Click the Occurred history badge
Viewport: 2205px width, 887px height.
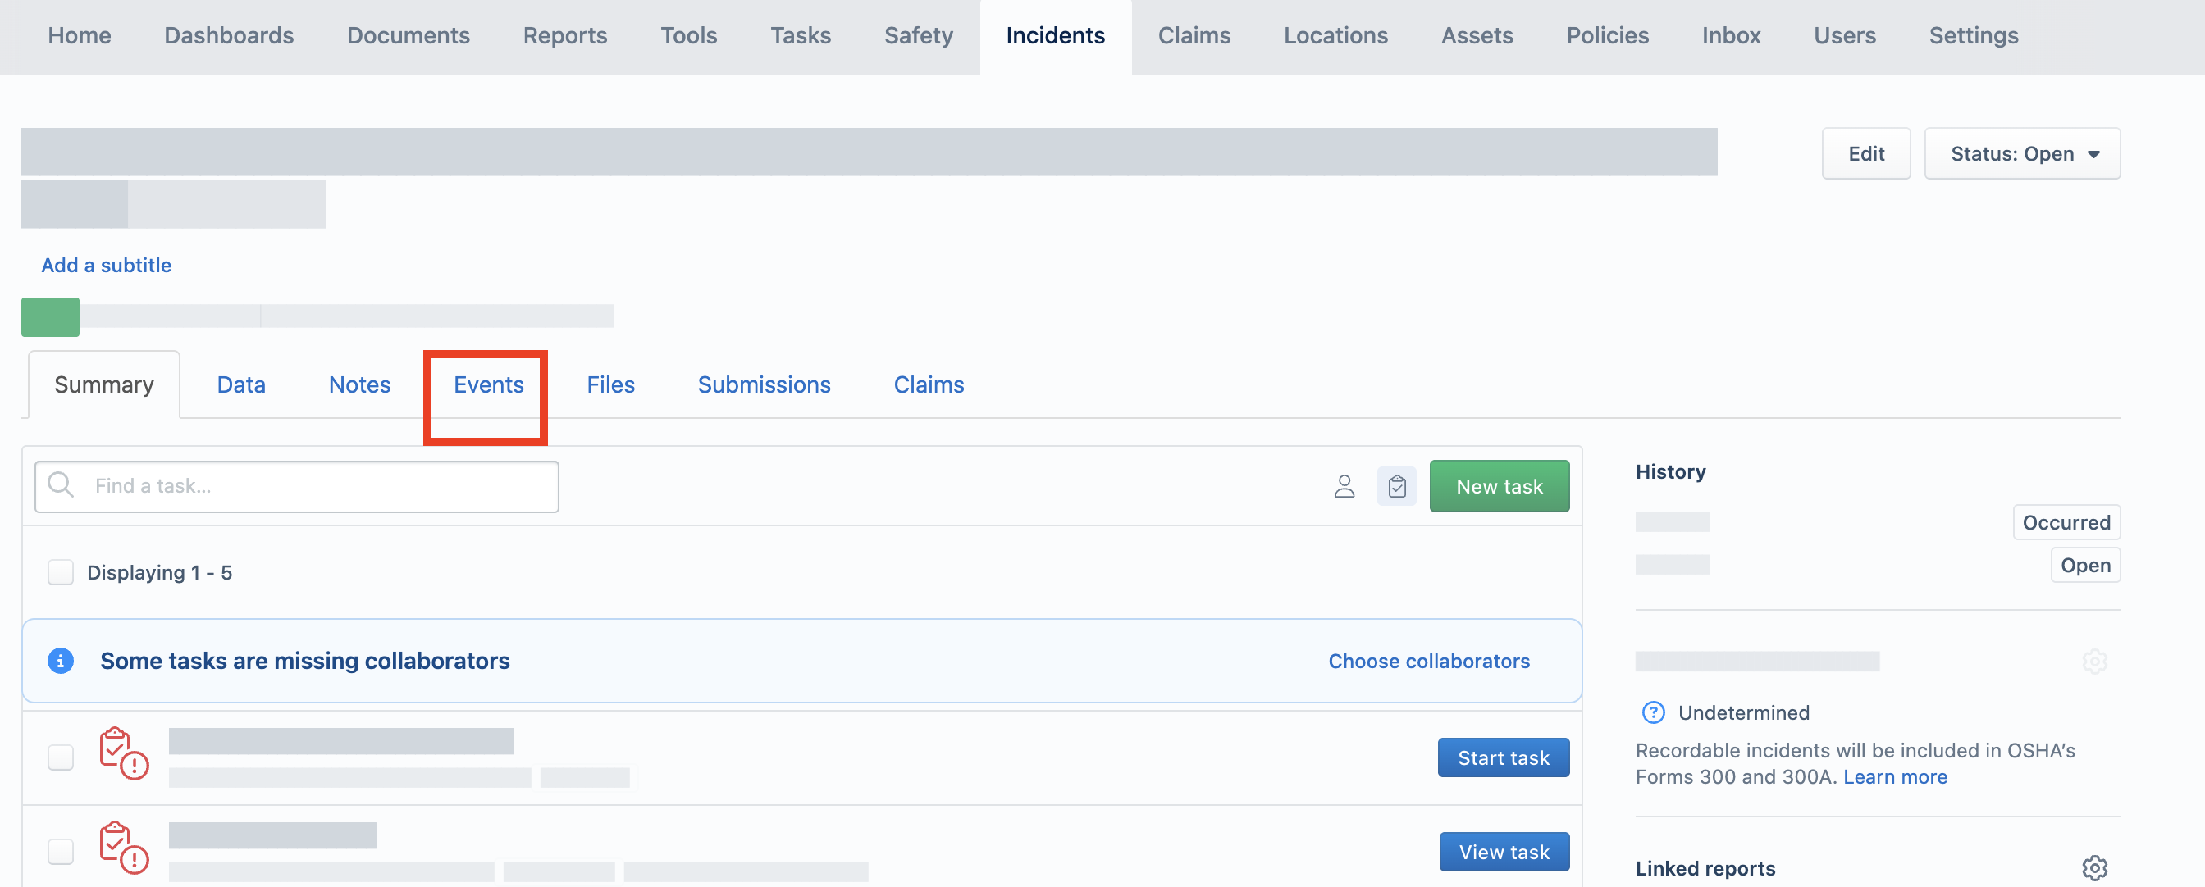pyautogui.click(x=2066, y=521)
